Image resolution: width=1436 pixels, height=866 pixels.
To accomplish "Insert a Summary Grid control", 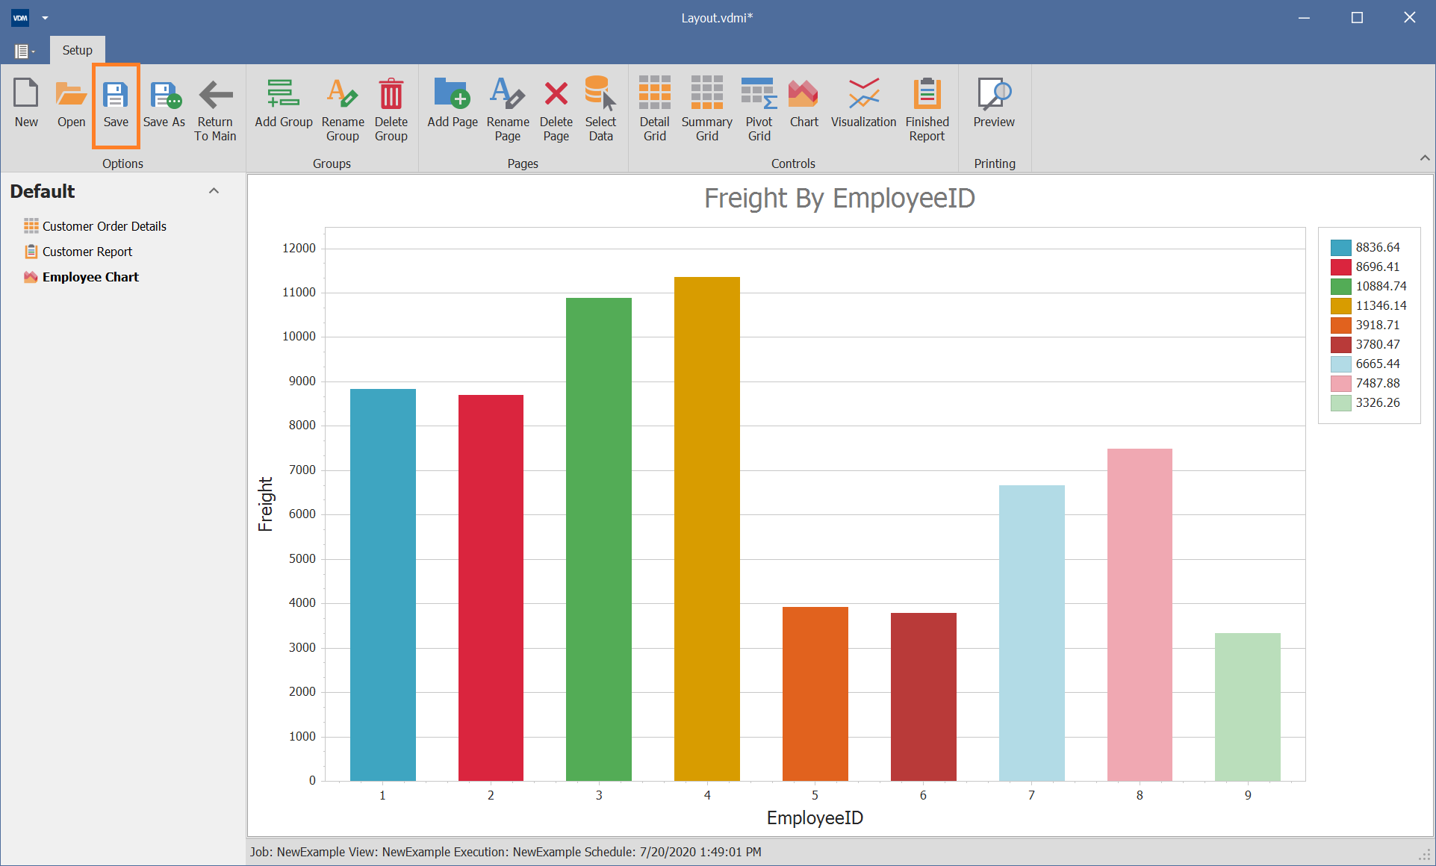I will coord(706,110).
